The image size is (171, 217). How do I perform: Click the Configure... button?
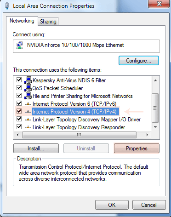[x=139, y=61]
